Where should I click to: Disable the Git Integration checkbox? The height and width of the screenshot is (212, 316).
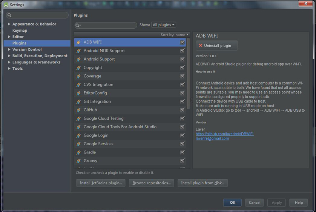183,101
